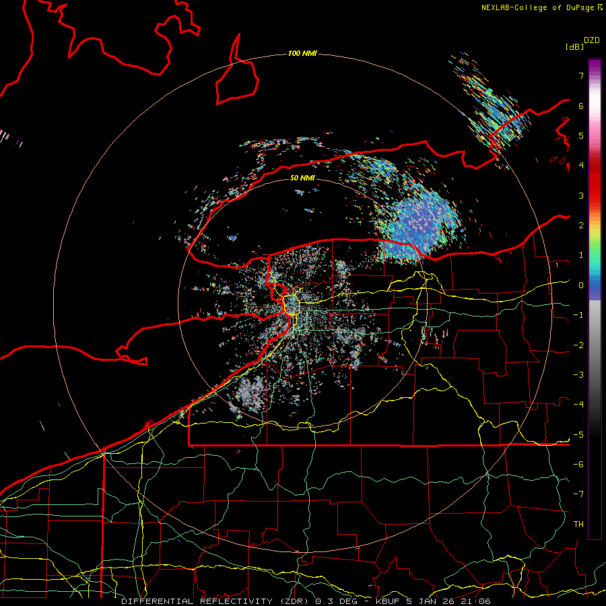606x606 pixels.
Task: Click the TH legend label
Action: 578,525
